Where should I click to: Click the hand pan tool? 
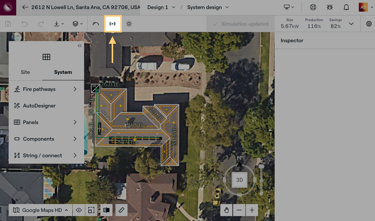(226, 210)
